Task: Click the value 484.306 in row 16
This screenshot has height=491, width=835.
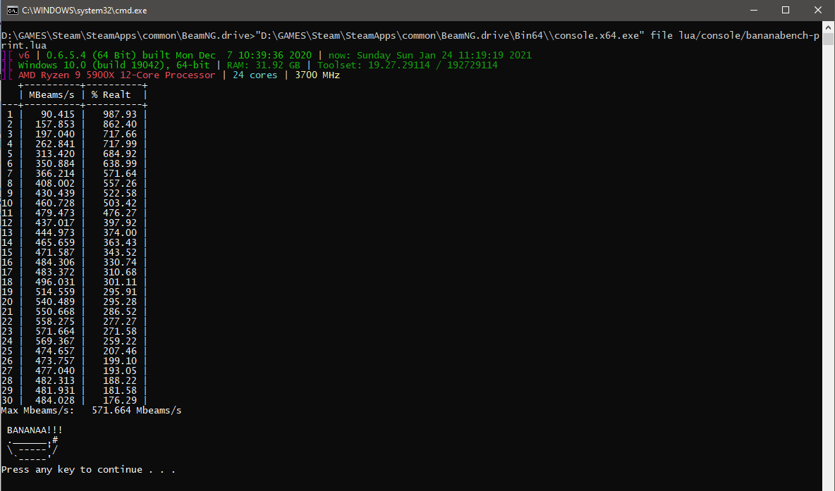Action: tap(55, 262)
